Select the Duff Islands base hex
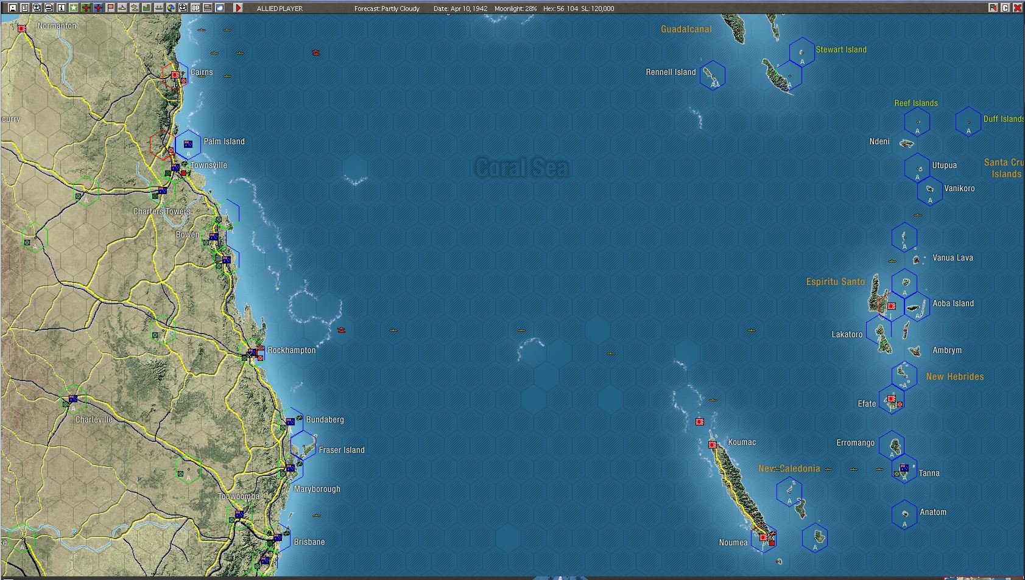Image resolution: width=1025 pixels, height=580 pixels. (968, 121)
